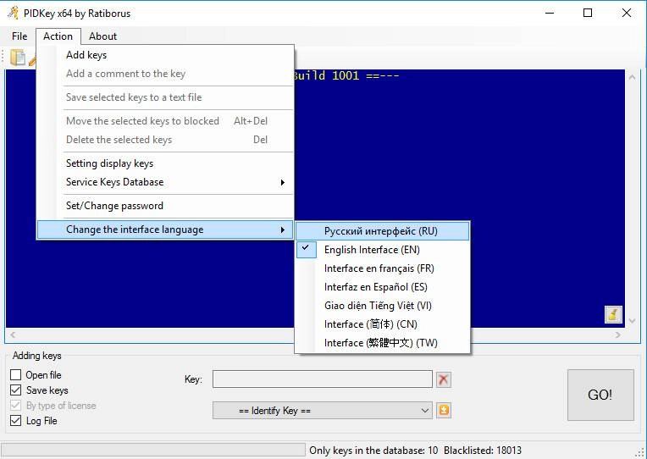Viewport: 647px width, 459px height.
Task: Click the horizontal scrollbar left arrow
Action: tap(13, 335)
